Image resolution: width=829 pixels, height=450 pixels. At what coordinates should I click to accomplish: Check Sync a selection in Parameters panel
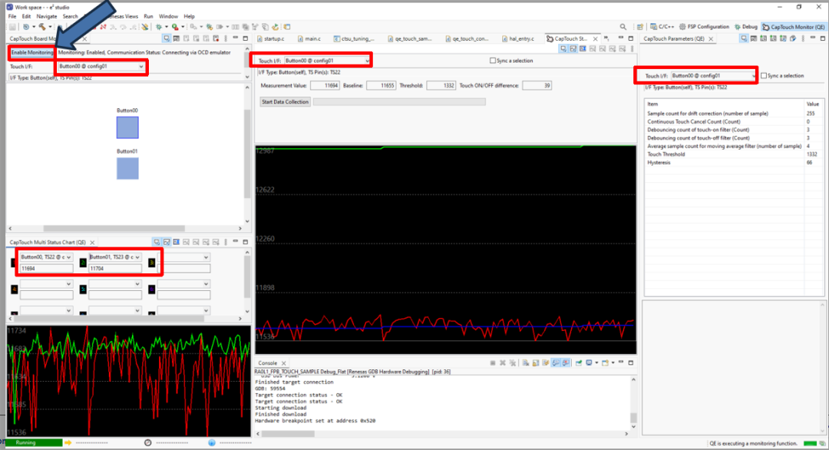click(x=764, y=76)
